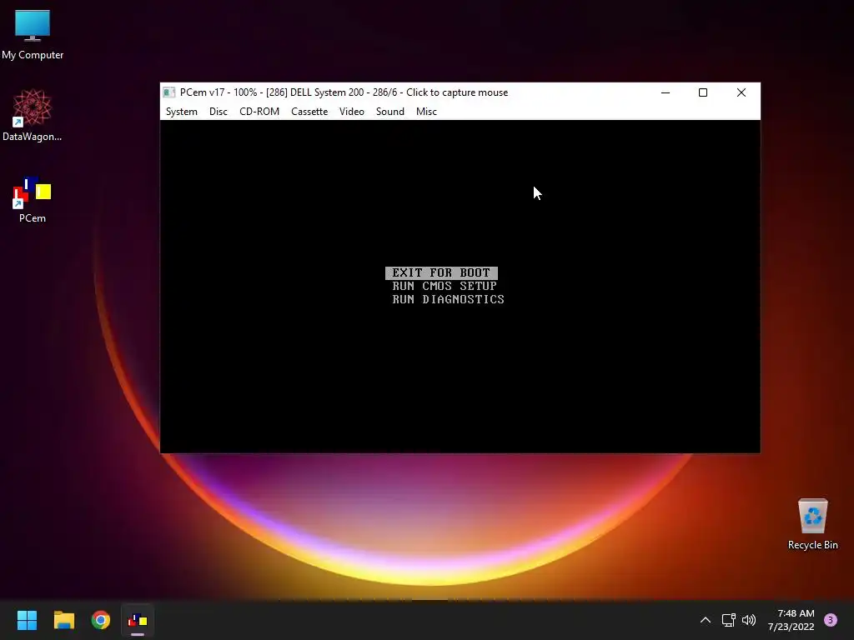This screenshot has height=640, width=854.
Task: Select the Recycle Bin icon
Action: (812, 524)
